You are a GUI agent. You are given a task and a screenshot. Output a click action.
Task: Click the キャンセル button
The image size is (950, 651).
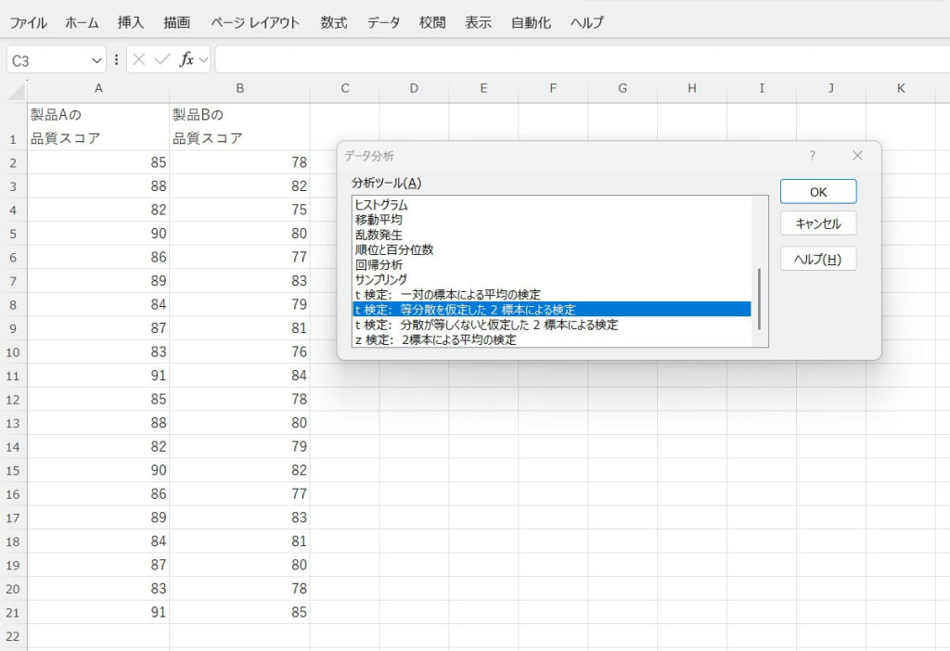click(x=817, y=223)
